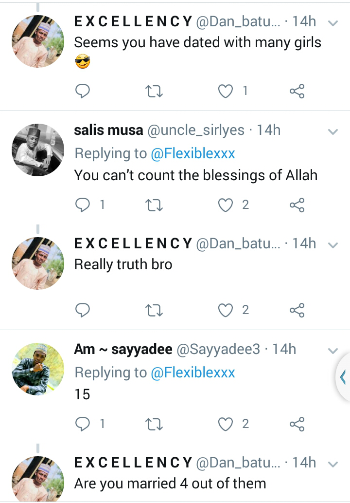
Task: Share the "Really truth bro" tweet
Action: 297,310
